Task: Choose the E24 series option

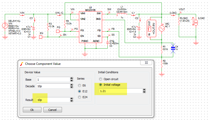Action: (79, 97)
